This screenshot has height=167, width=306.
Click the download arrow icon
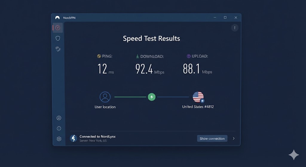pyautogui.click(x=137, y=56)
